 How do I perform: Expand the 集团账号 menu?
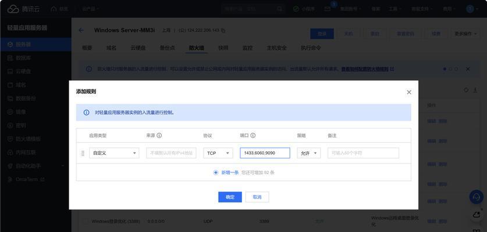coord(351,9)
